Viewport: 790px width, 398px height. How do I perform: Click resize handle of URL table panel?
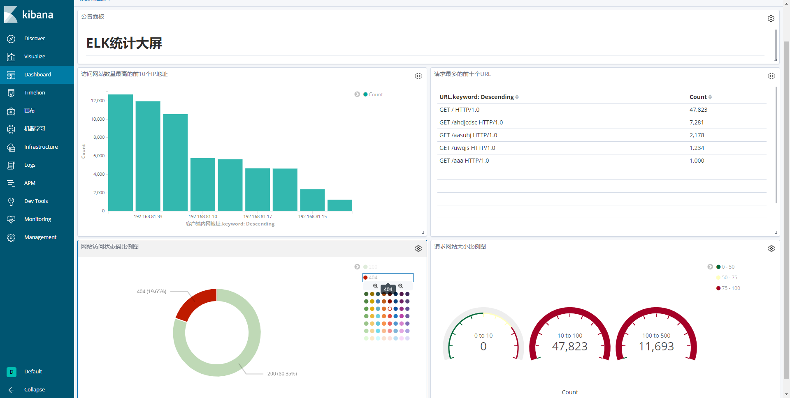click(x=776, y=232)
